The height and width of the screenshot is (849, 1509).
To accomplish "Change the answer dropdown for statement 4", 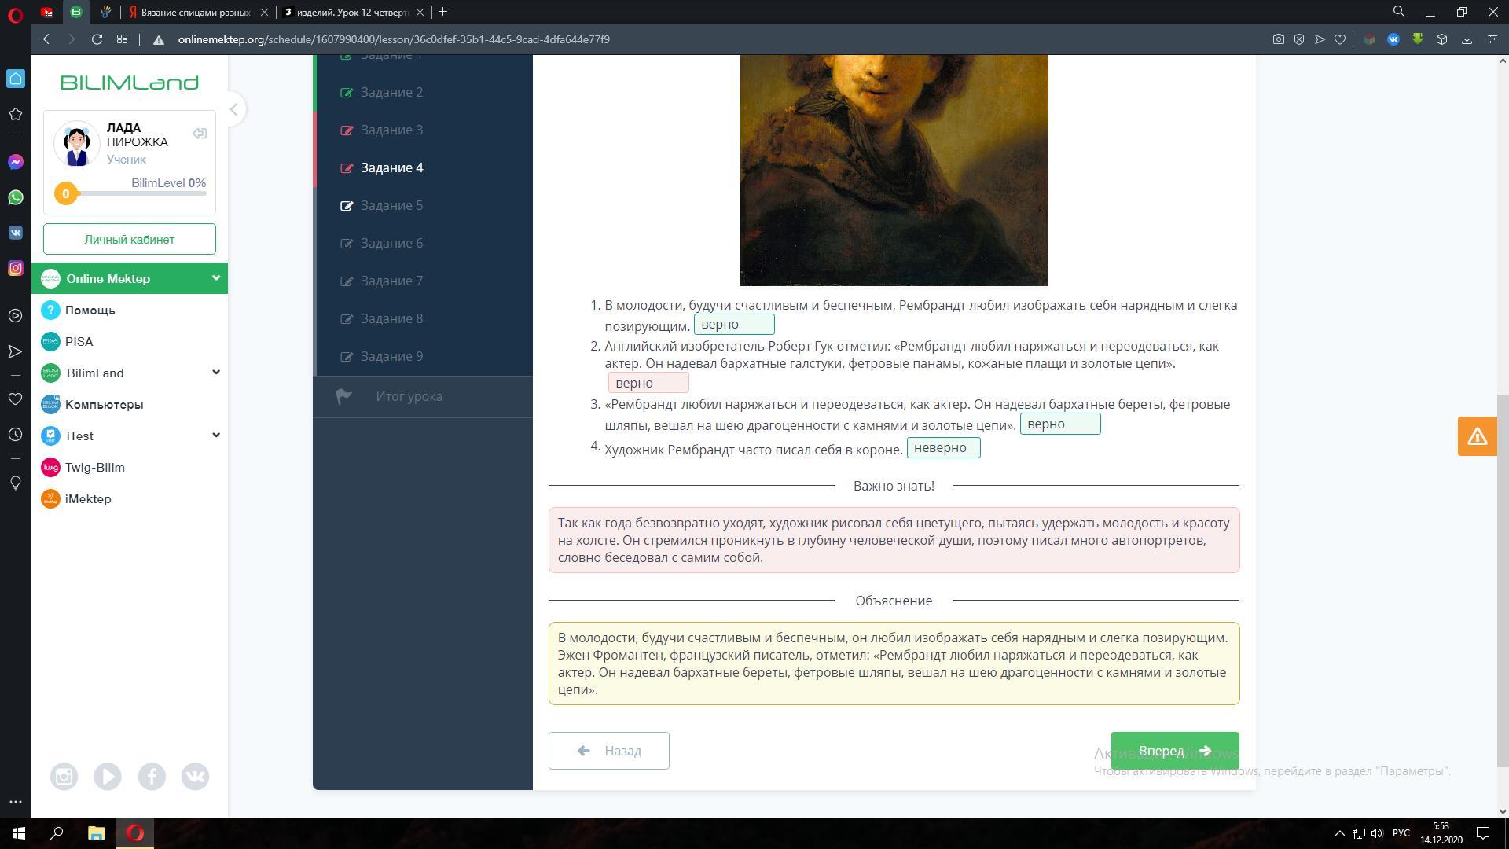I will click(943, 448).
